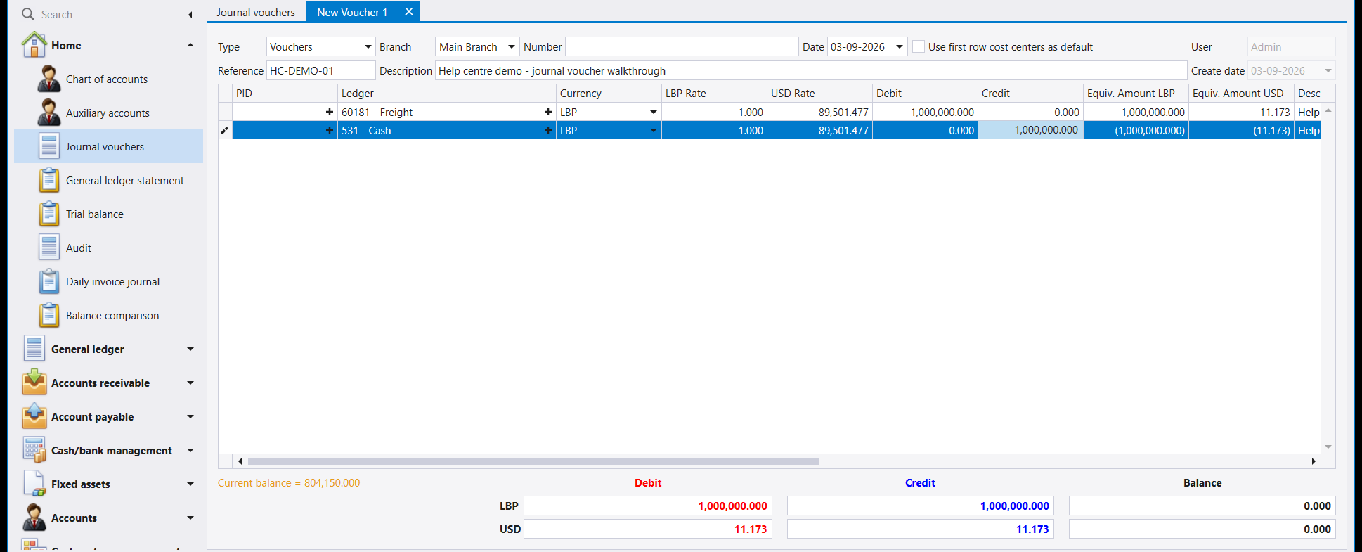The image size is (1362, 552).
Task: Click Credit cell 1,000,000.000 in Cash row
Action: tap(1030, 130)
